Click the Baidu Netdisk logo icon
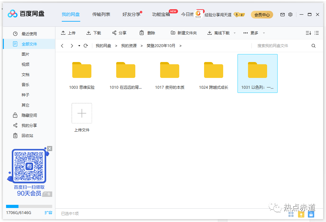Screen dimensions: 326x222 12,14
